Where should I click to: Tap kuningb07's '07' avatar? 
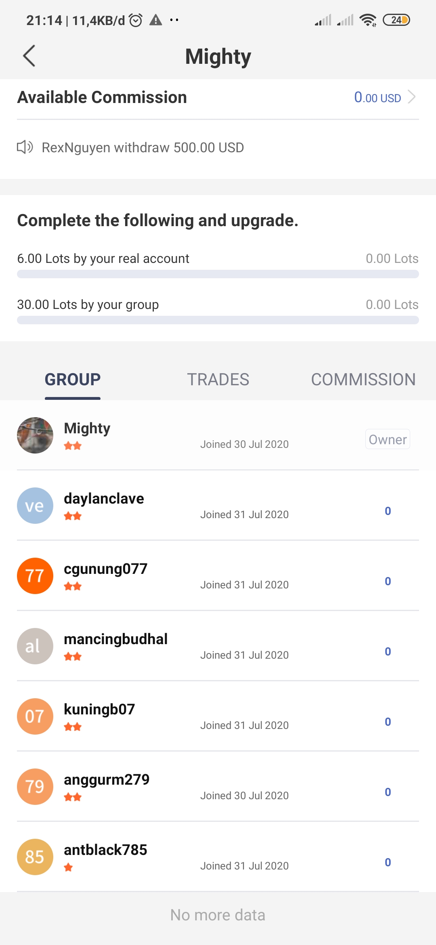(35, 716)
